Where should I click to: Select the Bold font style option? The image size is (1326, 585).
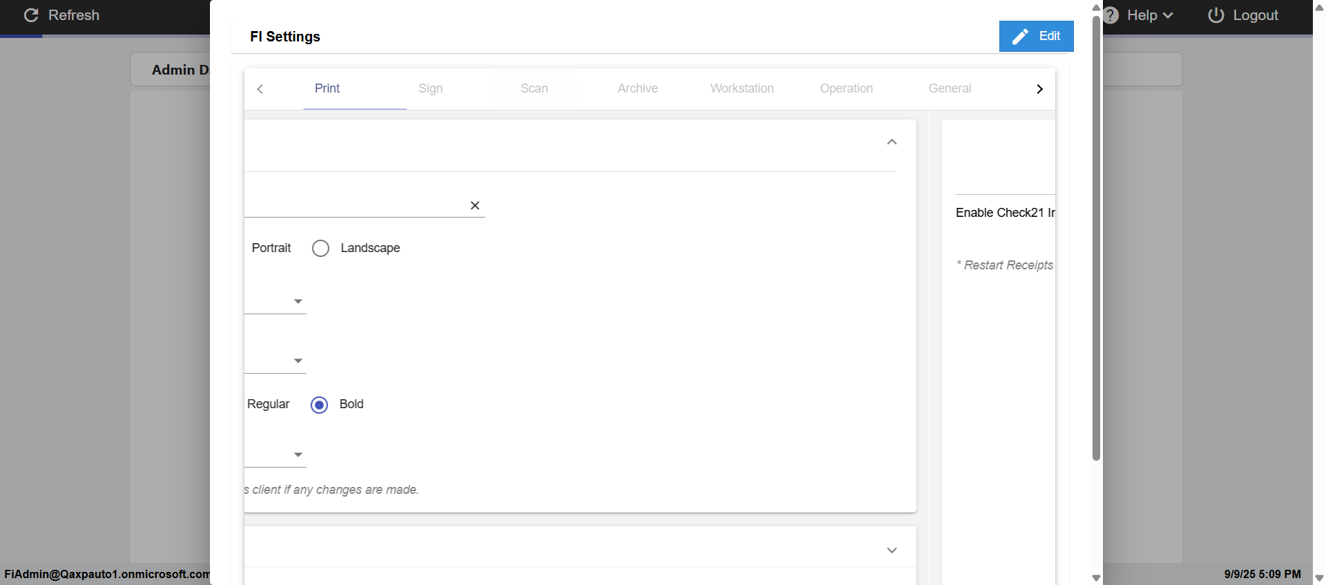click(x=319, y=405)
